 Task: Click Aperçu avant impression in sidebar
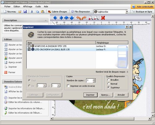13,62
